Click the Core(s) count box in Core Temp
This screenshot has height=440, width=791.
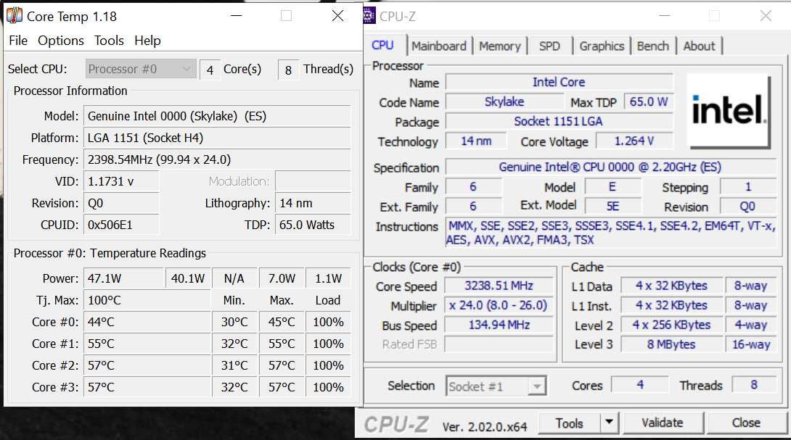210,70
